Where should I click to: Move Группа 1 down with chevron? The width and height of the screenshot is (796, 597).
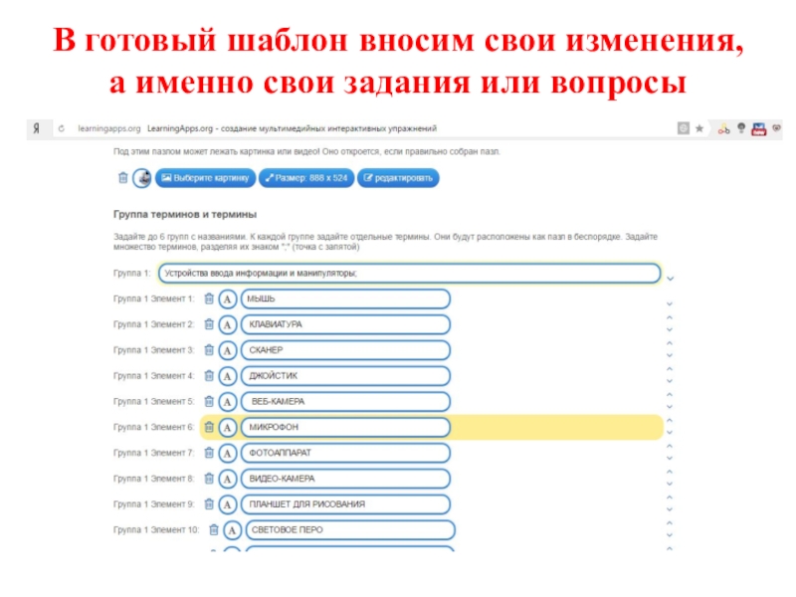(x=670, y=279)
